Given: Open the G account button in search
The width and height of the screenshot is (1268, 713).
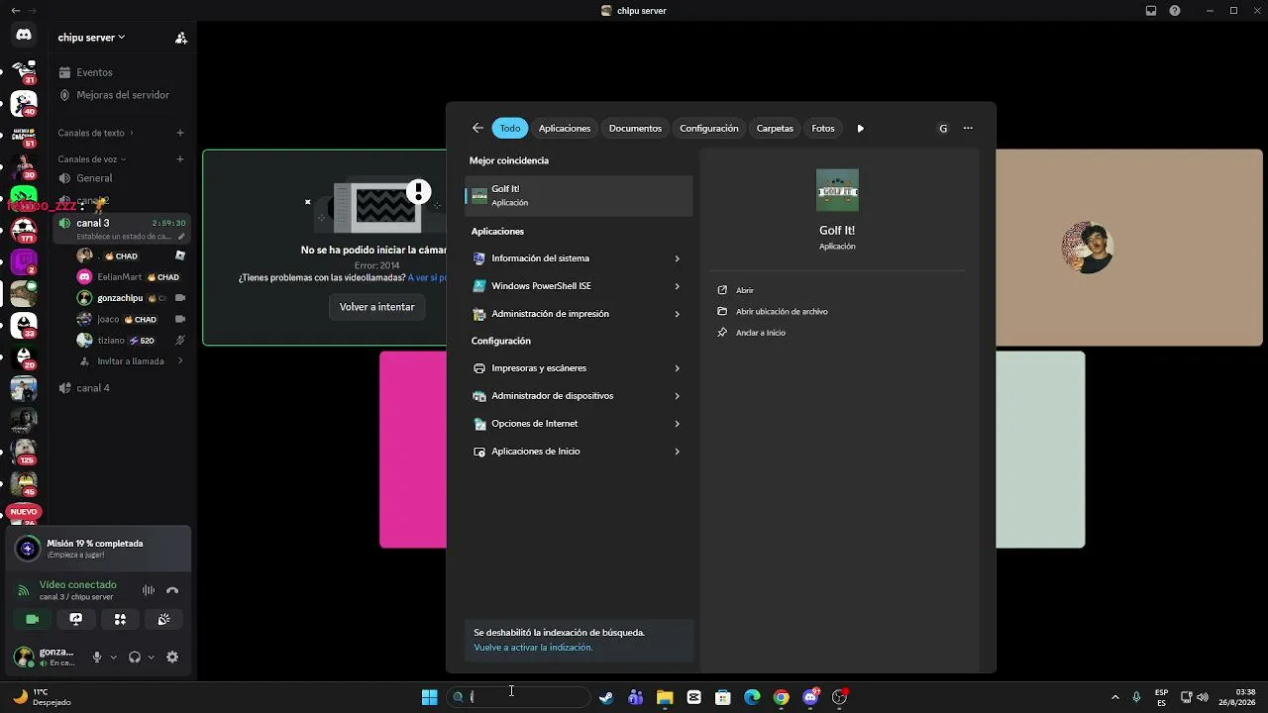Looking at the screenshot, I should click(x=943, y=128).
